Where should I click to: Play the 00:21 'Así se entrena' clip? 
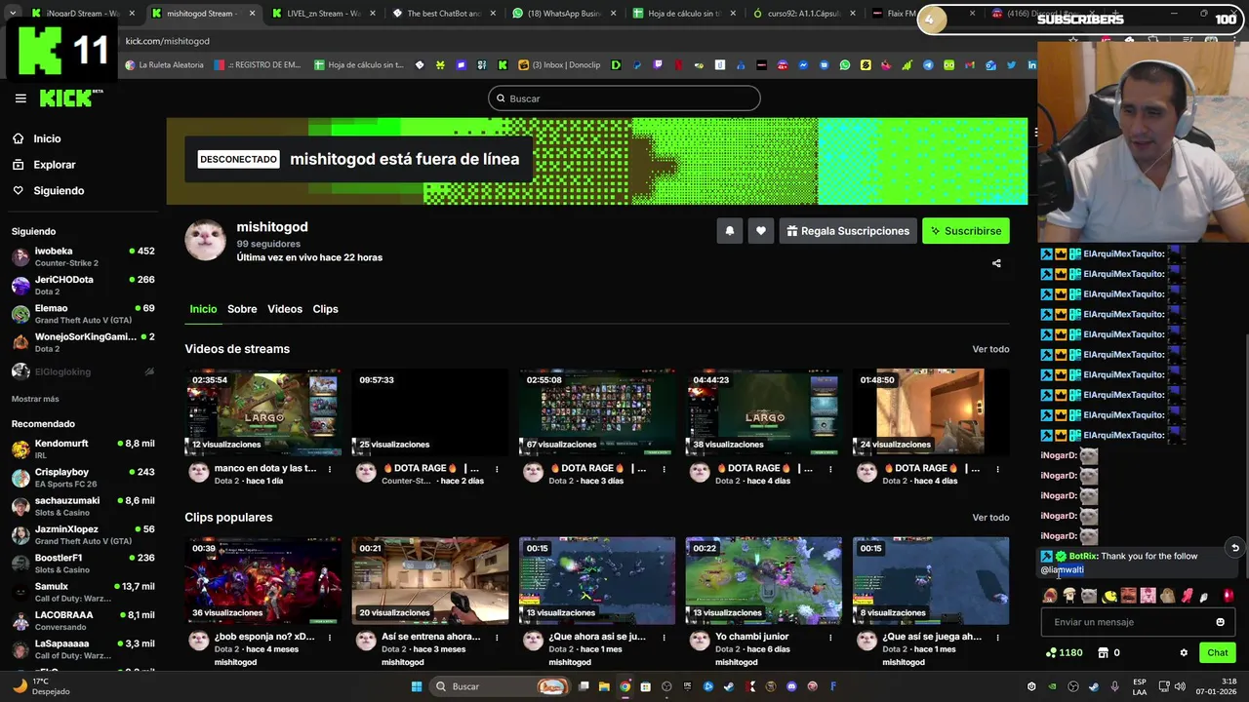pyautogui.click(x=430, y=581)
